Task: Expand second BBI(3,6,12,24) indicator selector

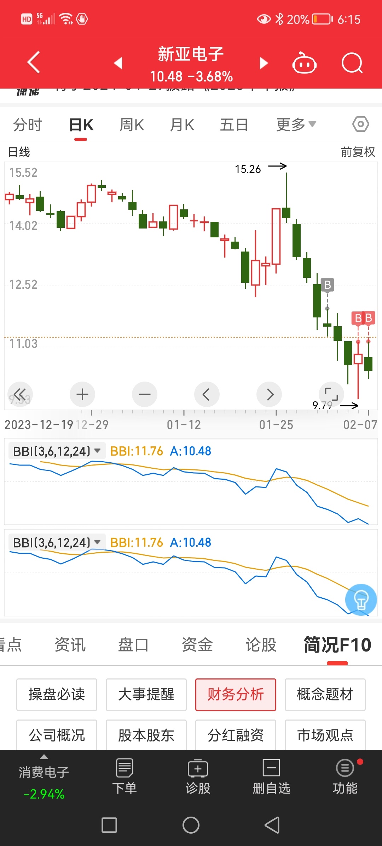Action: [x=57, y=542]
